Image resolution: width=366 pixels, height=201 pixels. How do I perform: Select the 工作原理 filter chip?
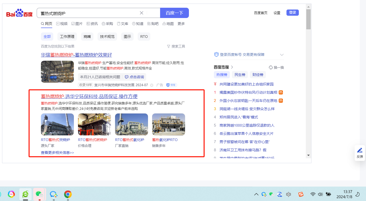pyautogui.click(x=67, y=37)
